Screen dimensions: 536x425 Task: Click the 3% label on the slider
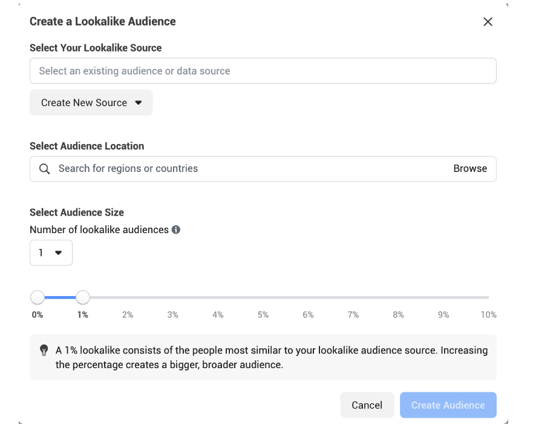pos(173,315)
